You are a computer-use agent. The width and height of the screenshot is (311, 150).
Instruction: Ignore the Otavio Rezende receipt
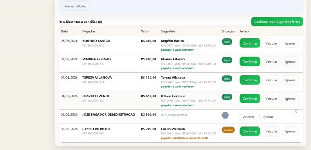pyautogui.click(x=291, y=99)
